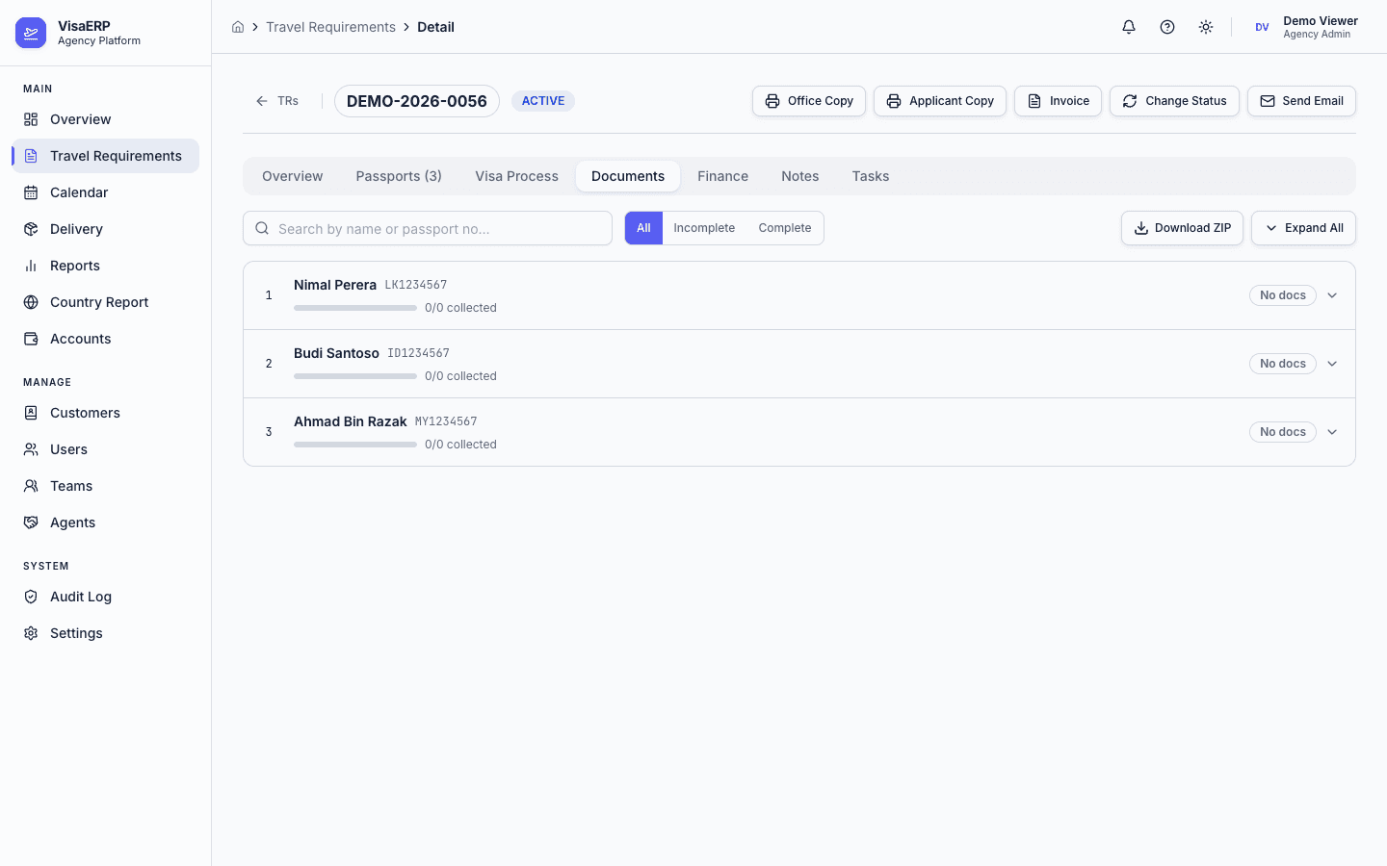The width and height of the screenshot is (1387, 866).
Task: Open the Finance tab
Action: click(722, 176)
